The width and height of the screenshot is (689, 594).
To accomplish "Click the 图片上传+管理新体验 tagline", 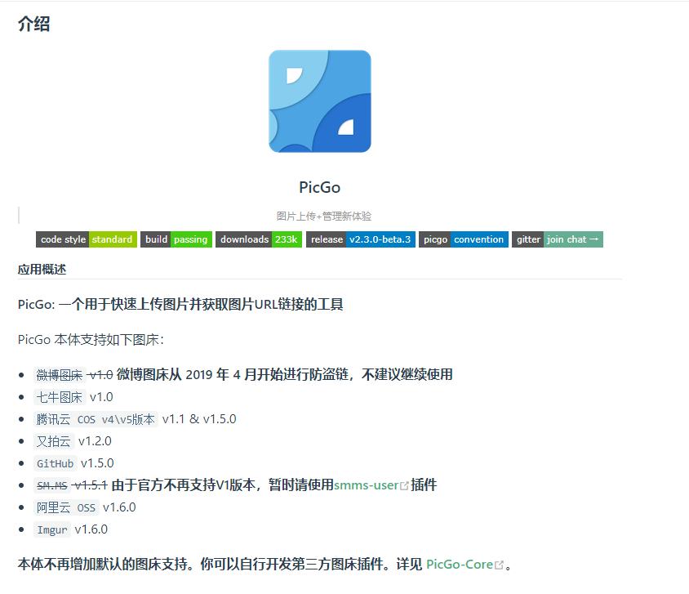I will 324,216.
